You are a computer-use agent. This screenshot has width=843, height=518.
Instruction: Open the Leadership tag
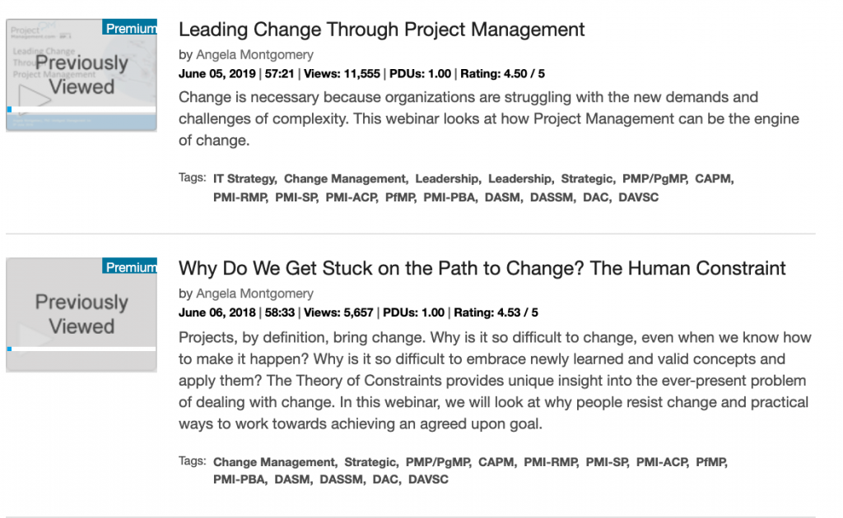coord(447,178)
